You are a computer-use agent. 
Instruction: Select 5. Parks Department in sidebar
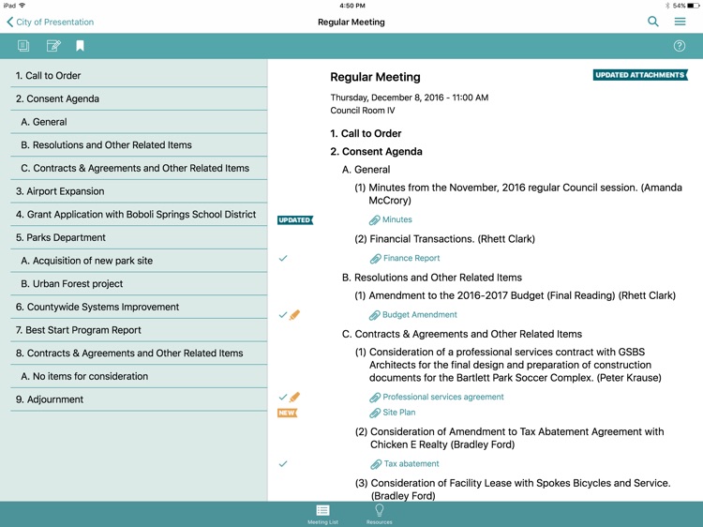click(139, 237)
